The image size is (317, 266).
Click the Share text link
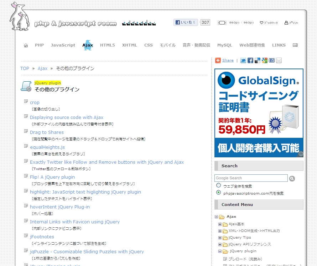228,60
